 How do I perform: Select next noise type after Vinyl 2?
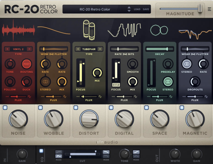point(29,49)
